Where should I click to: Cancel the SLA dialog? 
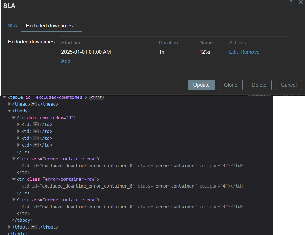tap(289, 85)
